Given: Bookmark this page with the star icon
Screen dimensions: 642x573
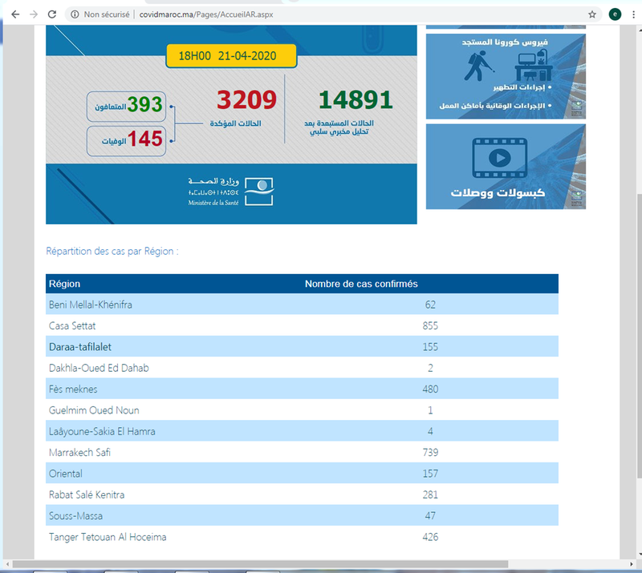Looking at the screenshot, I should pyautogui.click(x=592, y=14).
